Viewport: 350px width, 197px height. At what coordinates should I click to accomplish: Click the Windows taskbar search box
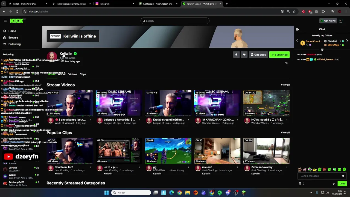[x=131, y=193]
